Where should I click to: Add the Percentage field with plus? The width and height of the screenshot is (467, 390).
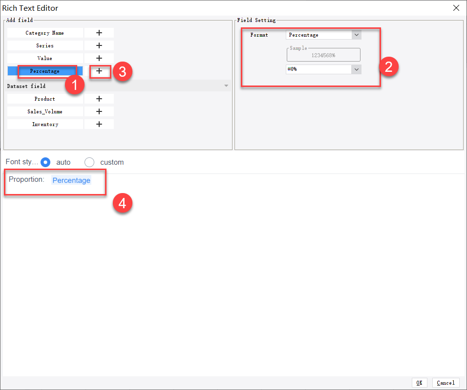click(x=99, y=71)
